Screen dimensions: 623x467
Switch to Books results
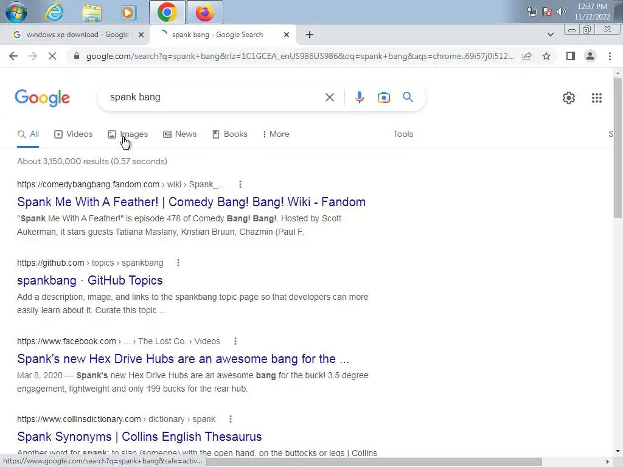point(229,134)
